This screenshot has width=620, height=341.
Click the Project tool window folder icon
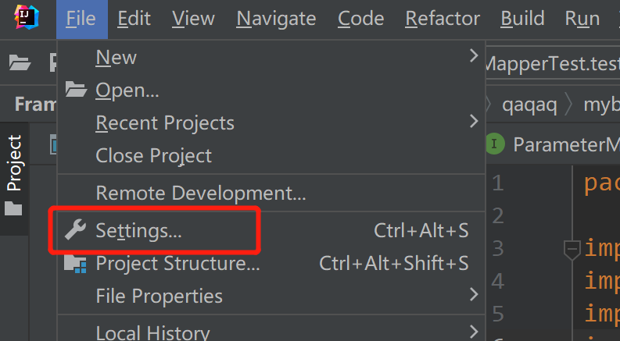13,208
